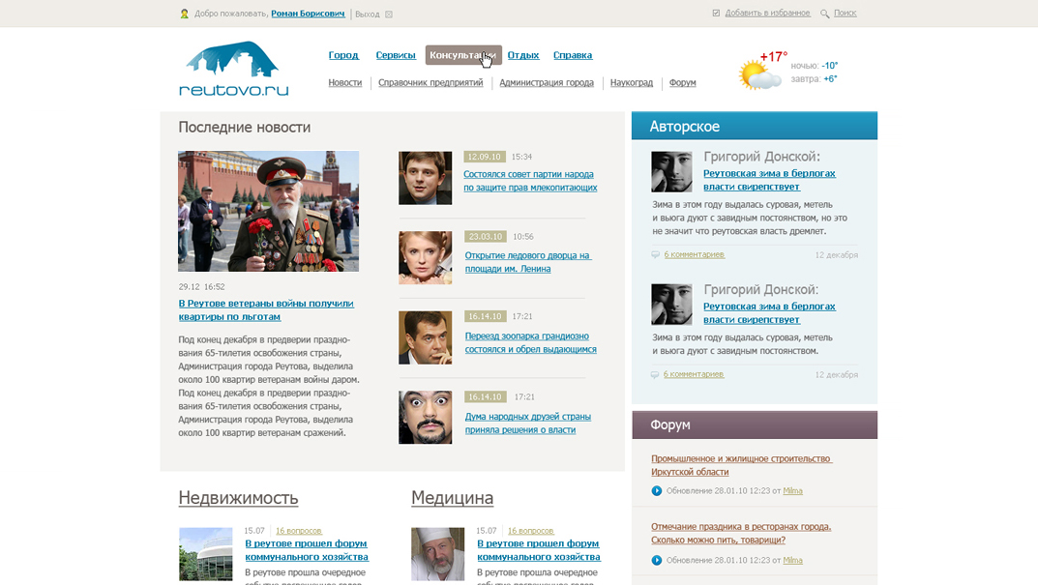The width and height of the screenshot is (1038, 585).
Task: Open the Город menu
Action: [343, 55]
